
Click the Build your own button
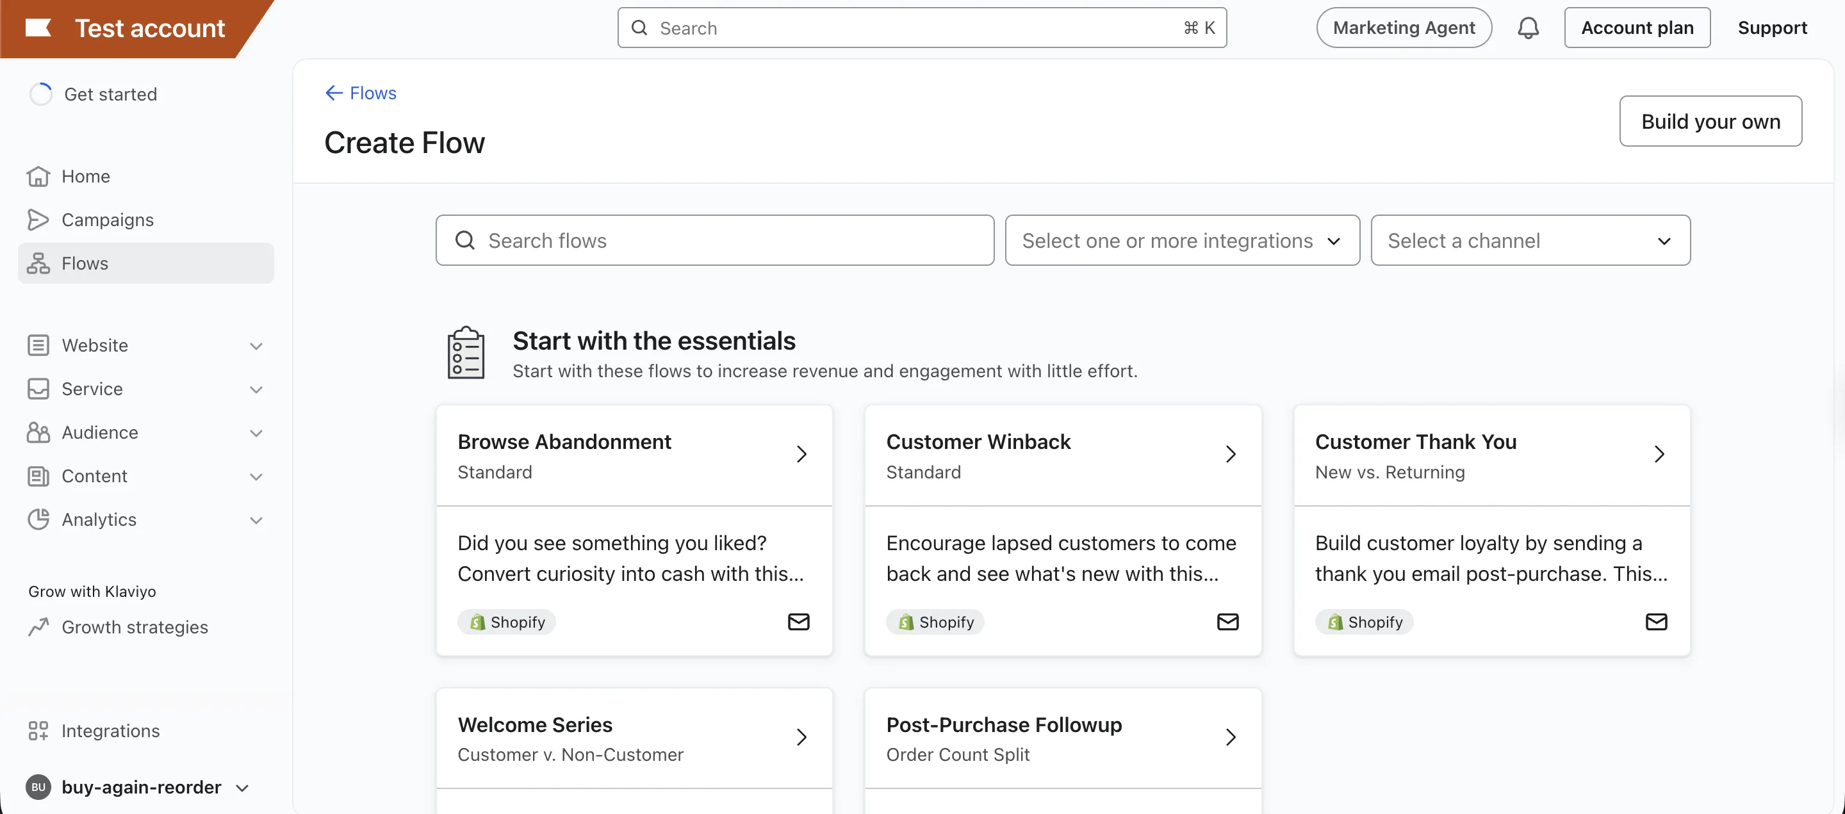[x=1710, y=121]
